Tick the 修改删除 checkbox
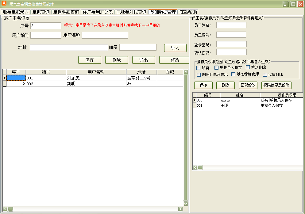The image size is (305, 214). (x=248, y=67)
